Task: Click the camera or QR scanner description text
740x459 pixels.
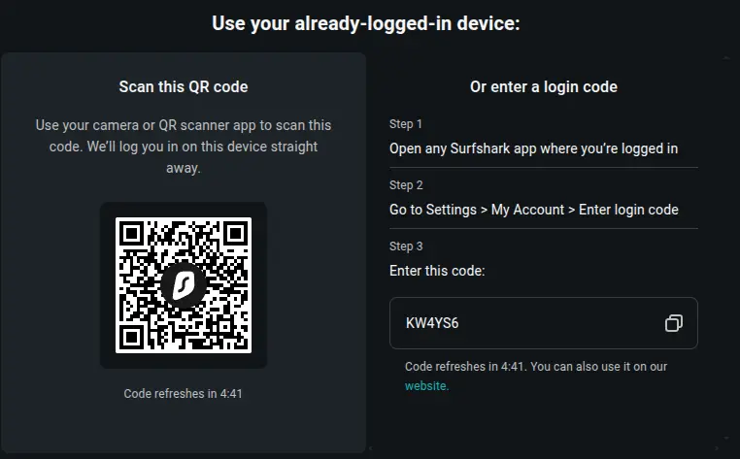Action: (184, 147)
